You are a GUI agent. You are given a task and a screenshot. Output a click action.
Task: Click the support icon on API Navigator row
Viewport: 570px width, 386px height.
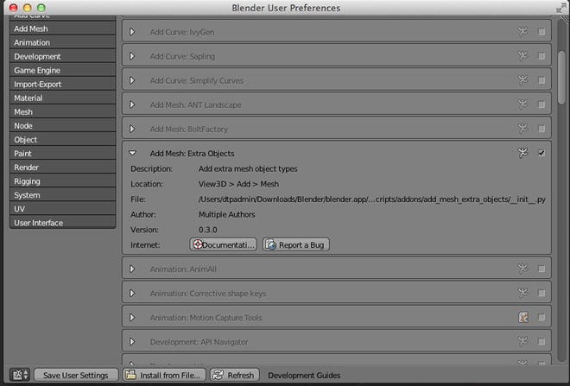pyautogui.click(x=522, y=341)
